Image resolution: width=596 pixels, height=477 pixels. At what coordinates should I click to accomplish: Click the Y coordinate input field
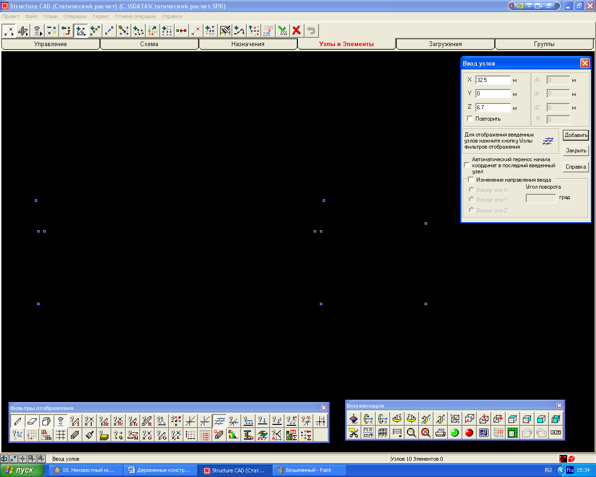[493, 94]
